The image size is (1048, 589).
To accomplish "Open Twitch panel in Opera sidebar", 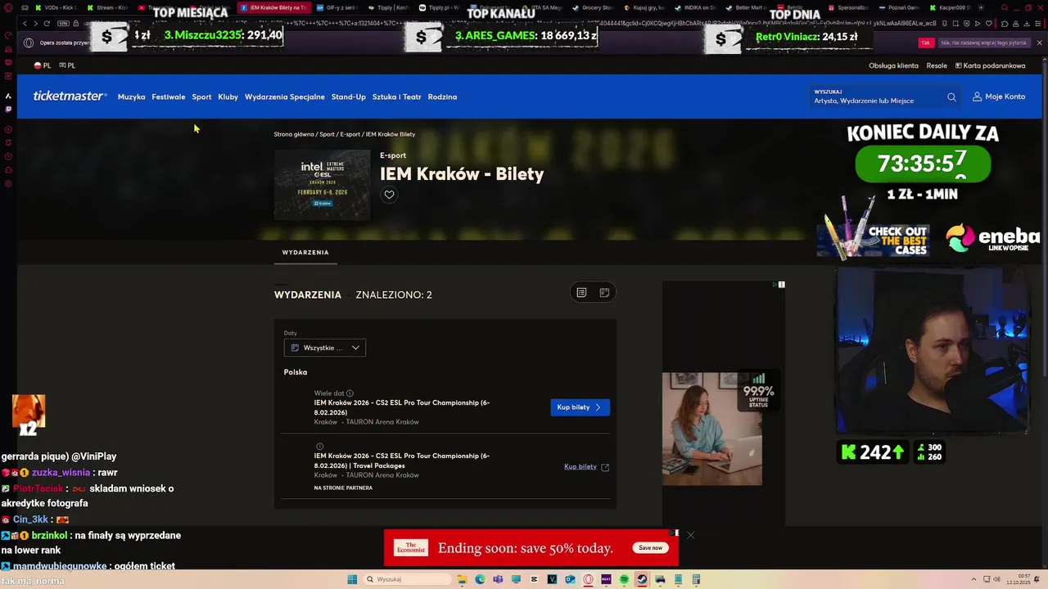I will tap(8, 109).
